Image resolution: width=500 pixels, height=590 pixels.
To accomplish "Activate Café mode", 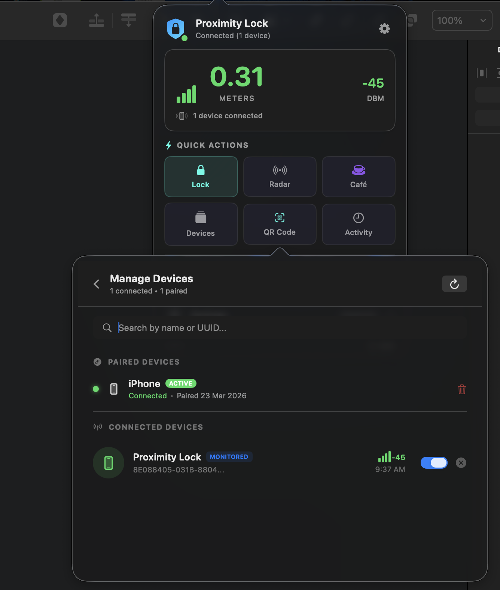I will click(x=358, y=177).
